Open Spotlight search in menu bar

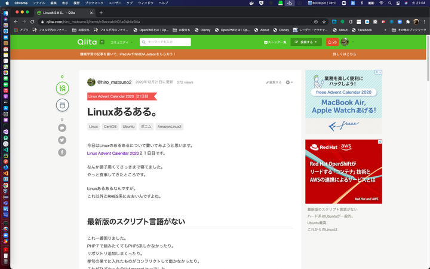[389, 3]
